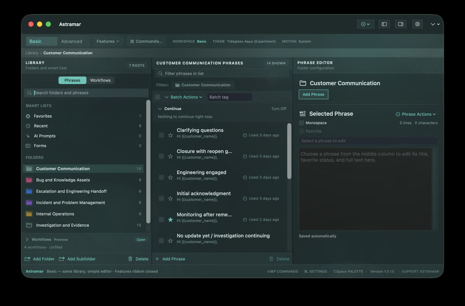Switch to the Advanced workspace tab
Image resolution: width=465 pixels, height=306 pixels.
pyautogui.click(x=72, y=41)
